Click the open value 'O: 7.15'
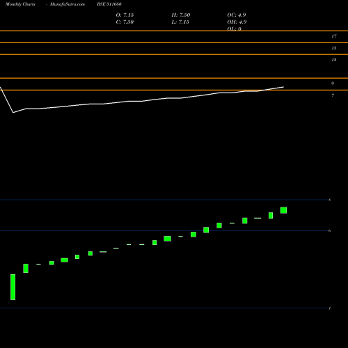The width and height of the screenshot is (348, 348). (125, 15)
